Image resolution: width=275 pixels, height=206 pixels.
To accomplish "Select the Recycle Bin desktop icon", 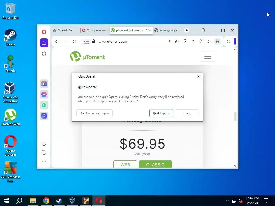I will click(x=10, y=11).
